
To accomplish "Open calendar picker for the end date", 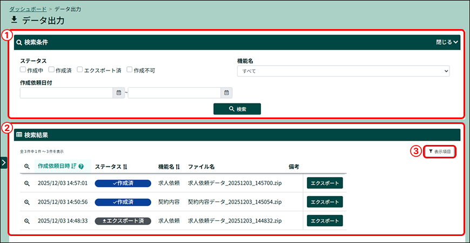I will coord(226,93).
